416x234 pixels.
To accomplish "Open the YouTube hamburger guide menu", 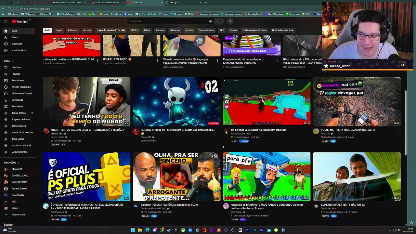I will 6,21.
